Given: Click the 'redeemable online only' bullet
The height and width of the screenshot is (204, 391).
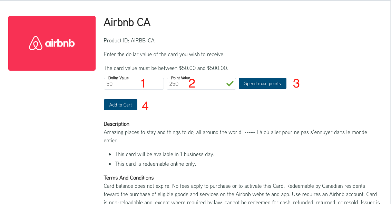Looking at the screenshot, I should (x=155, y=164).
